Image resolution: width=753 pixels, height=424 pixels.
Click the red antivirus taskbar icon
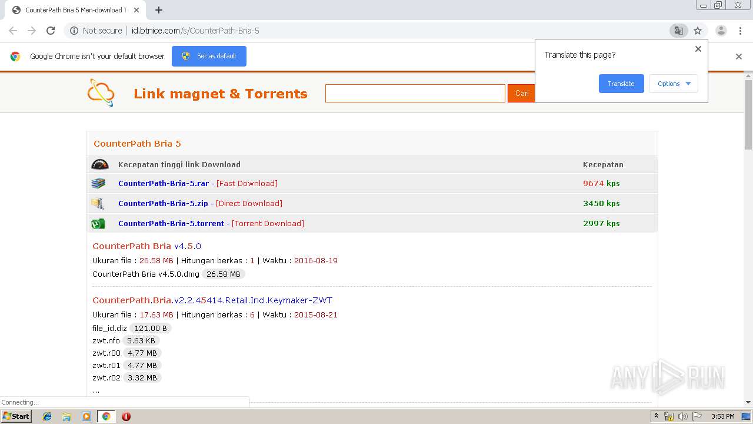126,416
